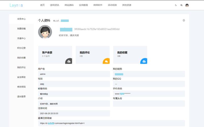Screen dimensions: 204x127
Task: Select 实用教程 in the top navigation
Action: (83, 5)
